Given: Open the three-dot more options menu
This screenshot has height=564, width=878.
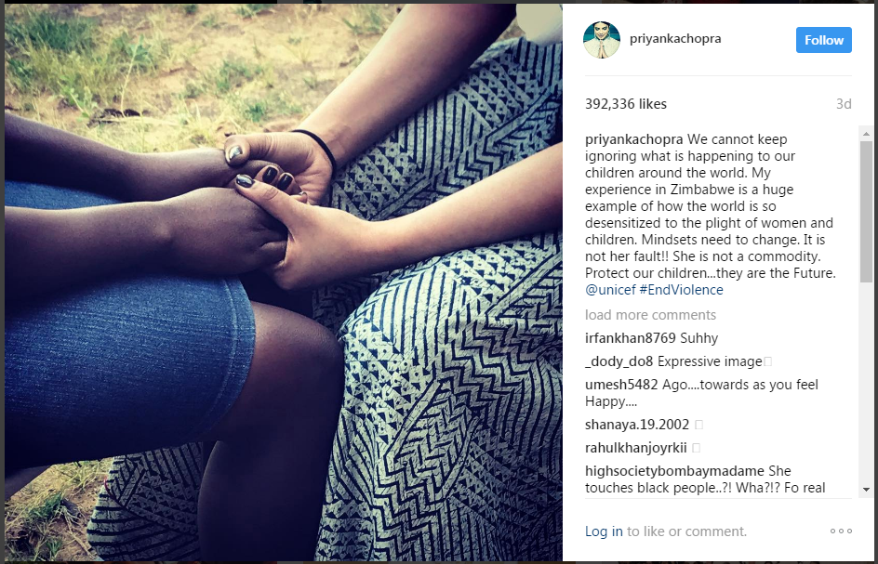Looking at the screenshot, I should (841, 531).
